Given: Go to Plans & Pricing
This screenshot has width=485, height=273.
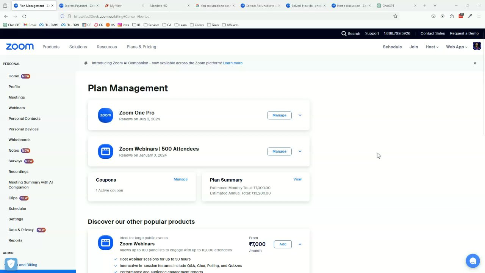Looking at the screenshot, I should tap(141, 47).
